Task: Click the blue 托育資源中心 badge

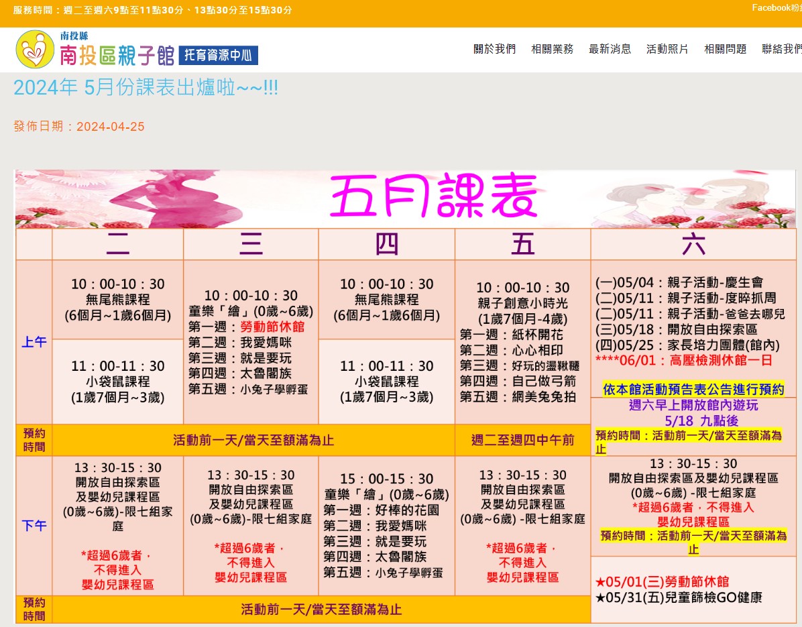Action: tap(219, 55)
